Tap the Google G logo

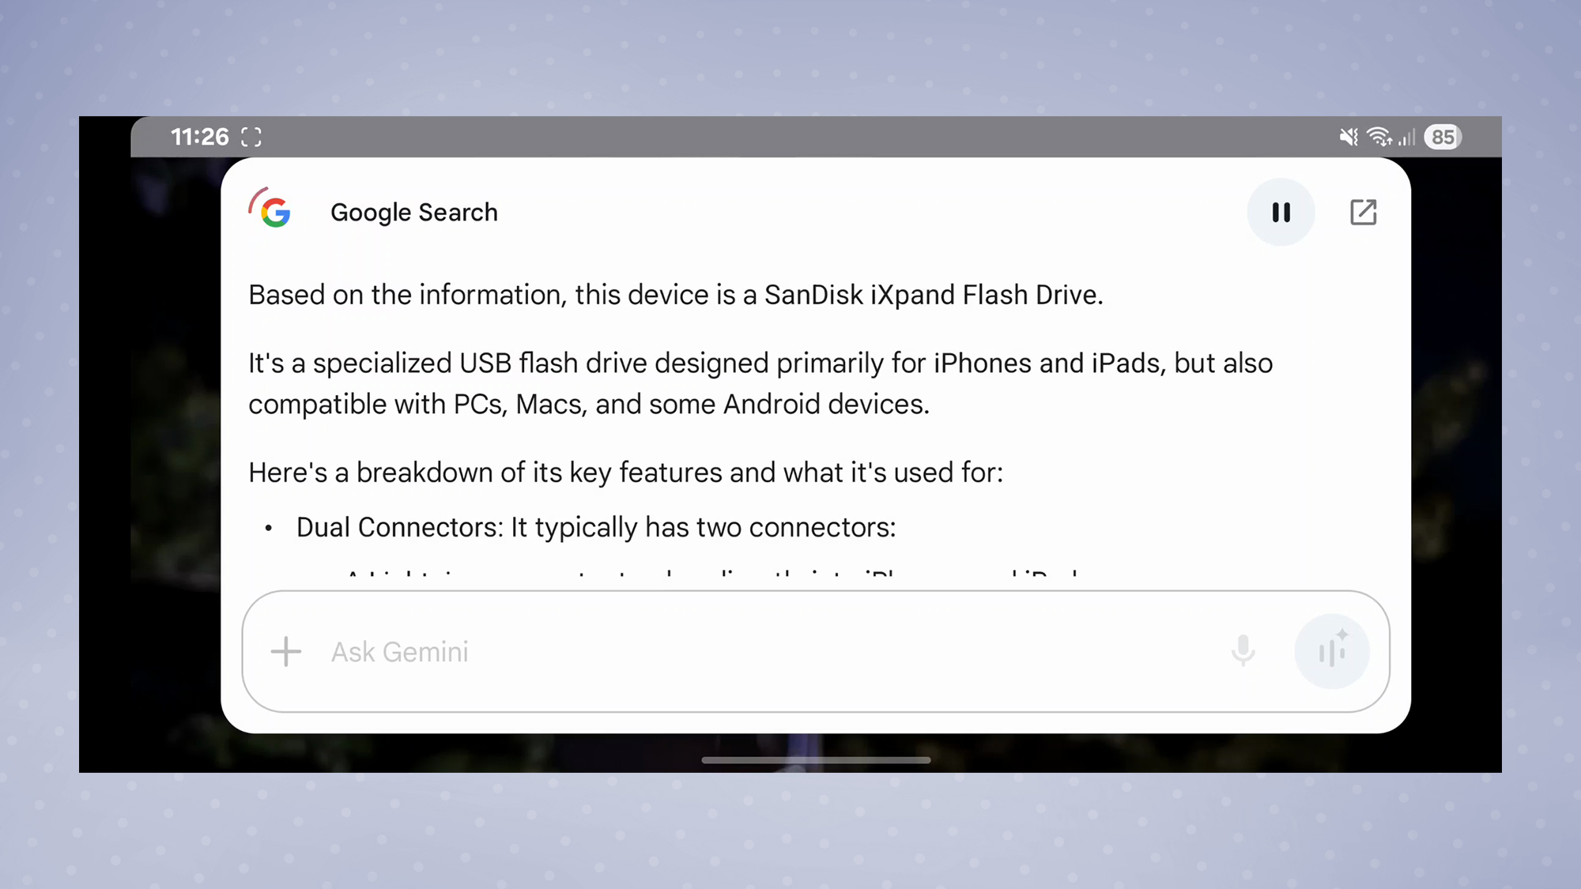click(270, 209)
